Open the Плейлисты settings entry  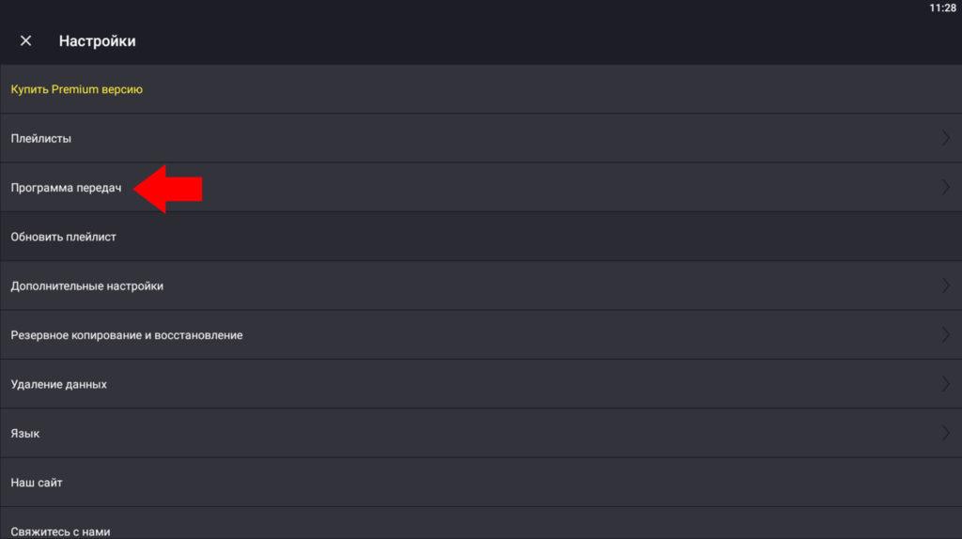tap(481, 138)
